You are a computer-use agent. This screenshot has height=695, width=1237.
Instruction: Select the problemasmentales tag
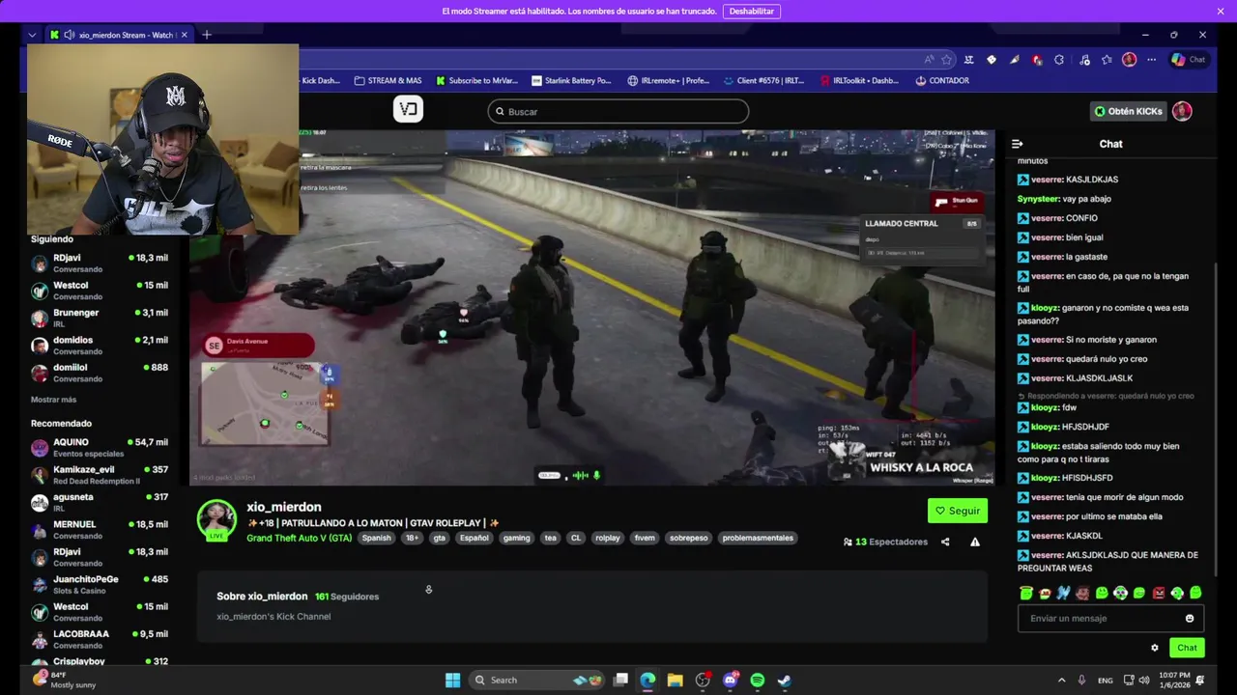tap(758, 539)
